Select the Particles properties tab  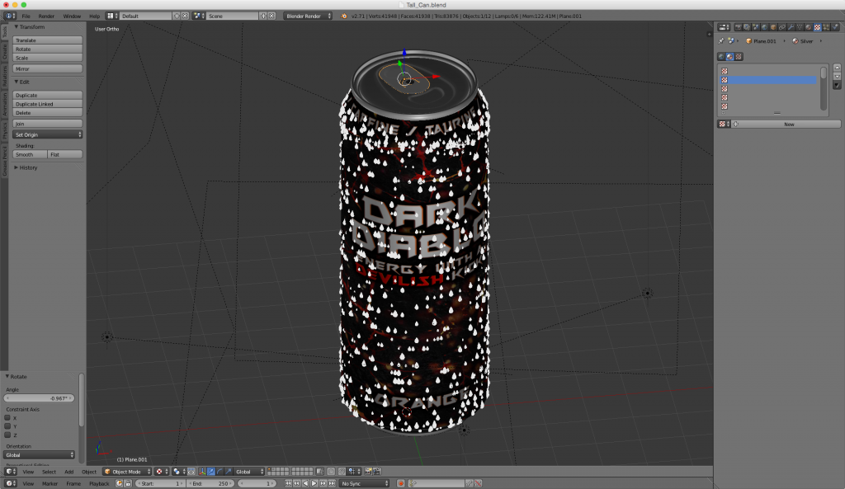tap(826, 26)
